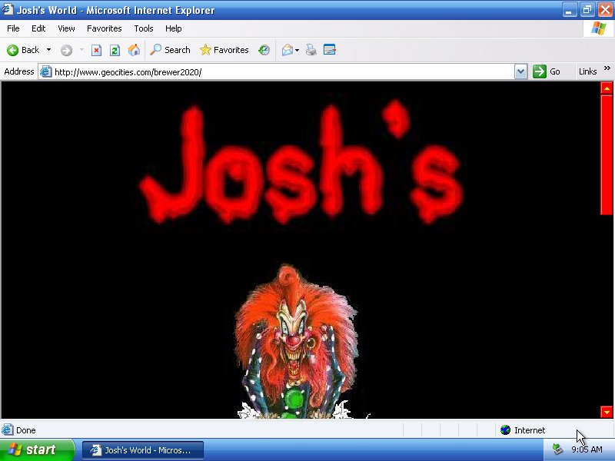
Task: Expand the Mail dropdown arrow
Action: [x=298, y=50]
